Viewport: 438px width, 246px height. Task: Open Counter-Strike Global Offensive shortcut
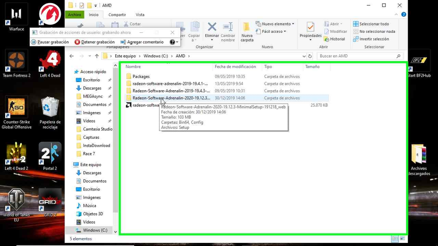point(17,113)
